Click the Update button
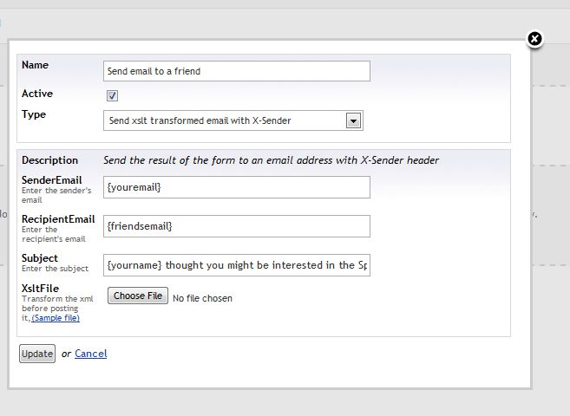This screenshot has height=416, width=570. tap(37, 354)
